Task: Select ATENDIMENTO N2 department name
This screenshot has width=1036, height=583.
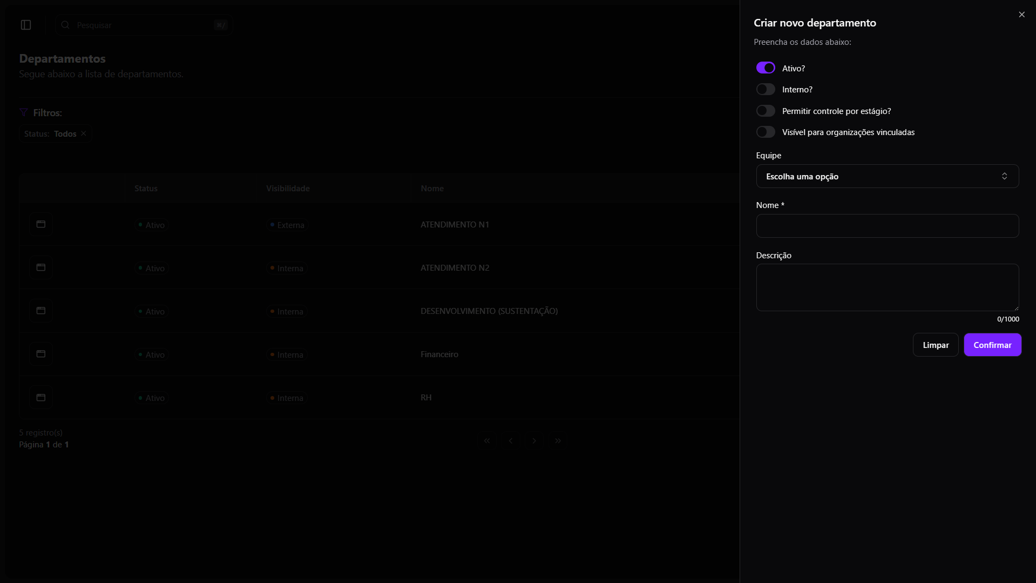Action: click(455, 267)
